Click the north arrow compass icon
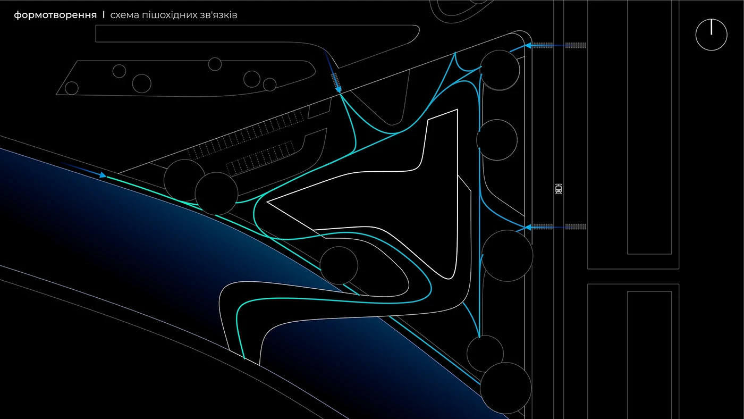Viewport: 744px width, 419px height. pos(711,35)
